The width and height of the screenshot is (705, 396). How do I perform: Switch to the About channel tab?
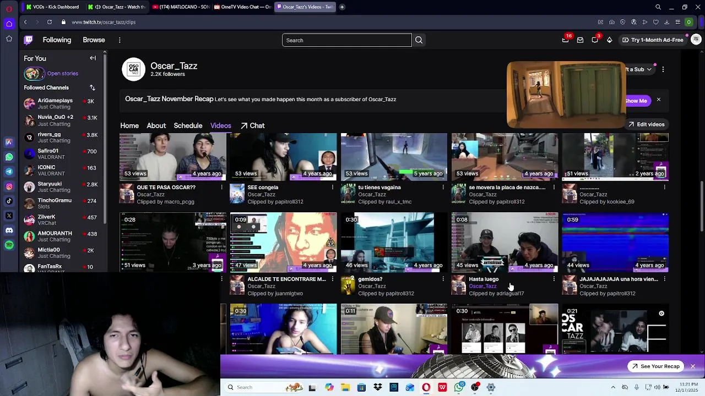coord(156,125)
